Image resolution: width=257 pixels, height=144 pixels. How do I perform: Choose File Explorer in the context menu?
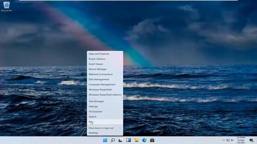105,112
